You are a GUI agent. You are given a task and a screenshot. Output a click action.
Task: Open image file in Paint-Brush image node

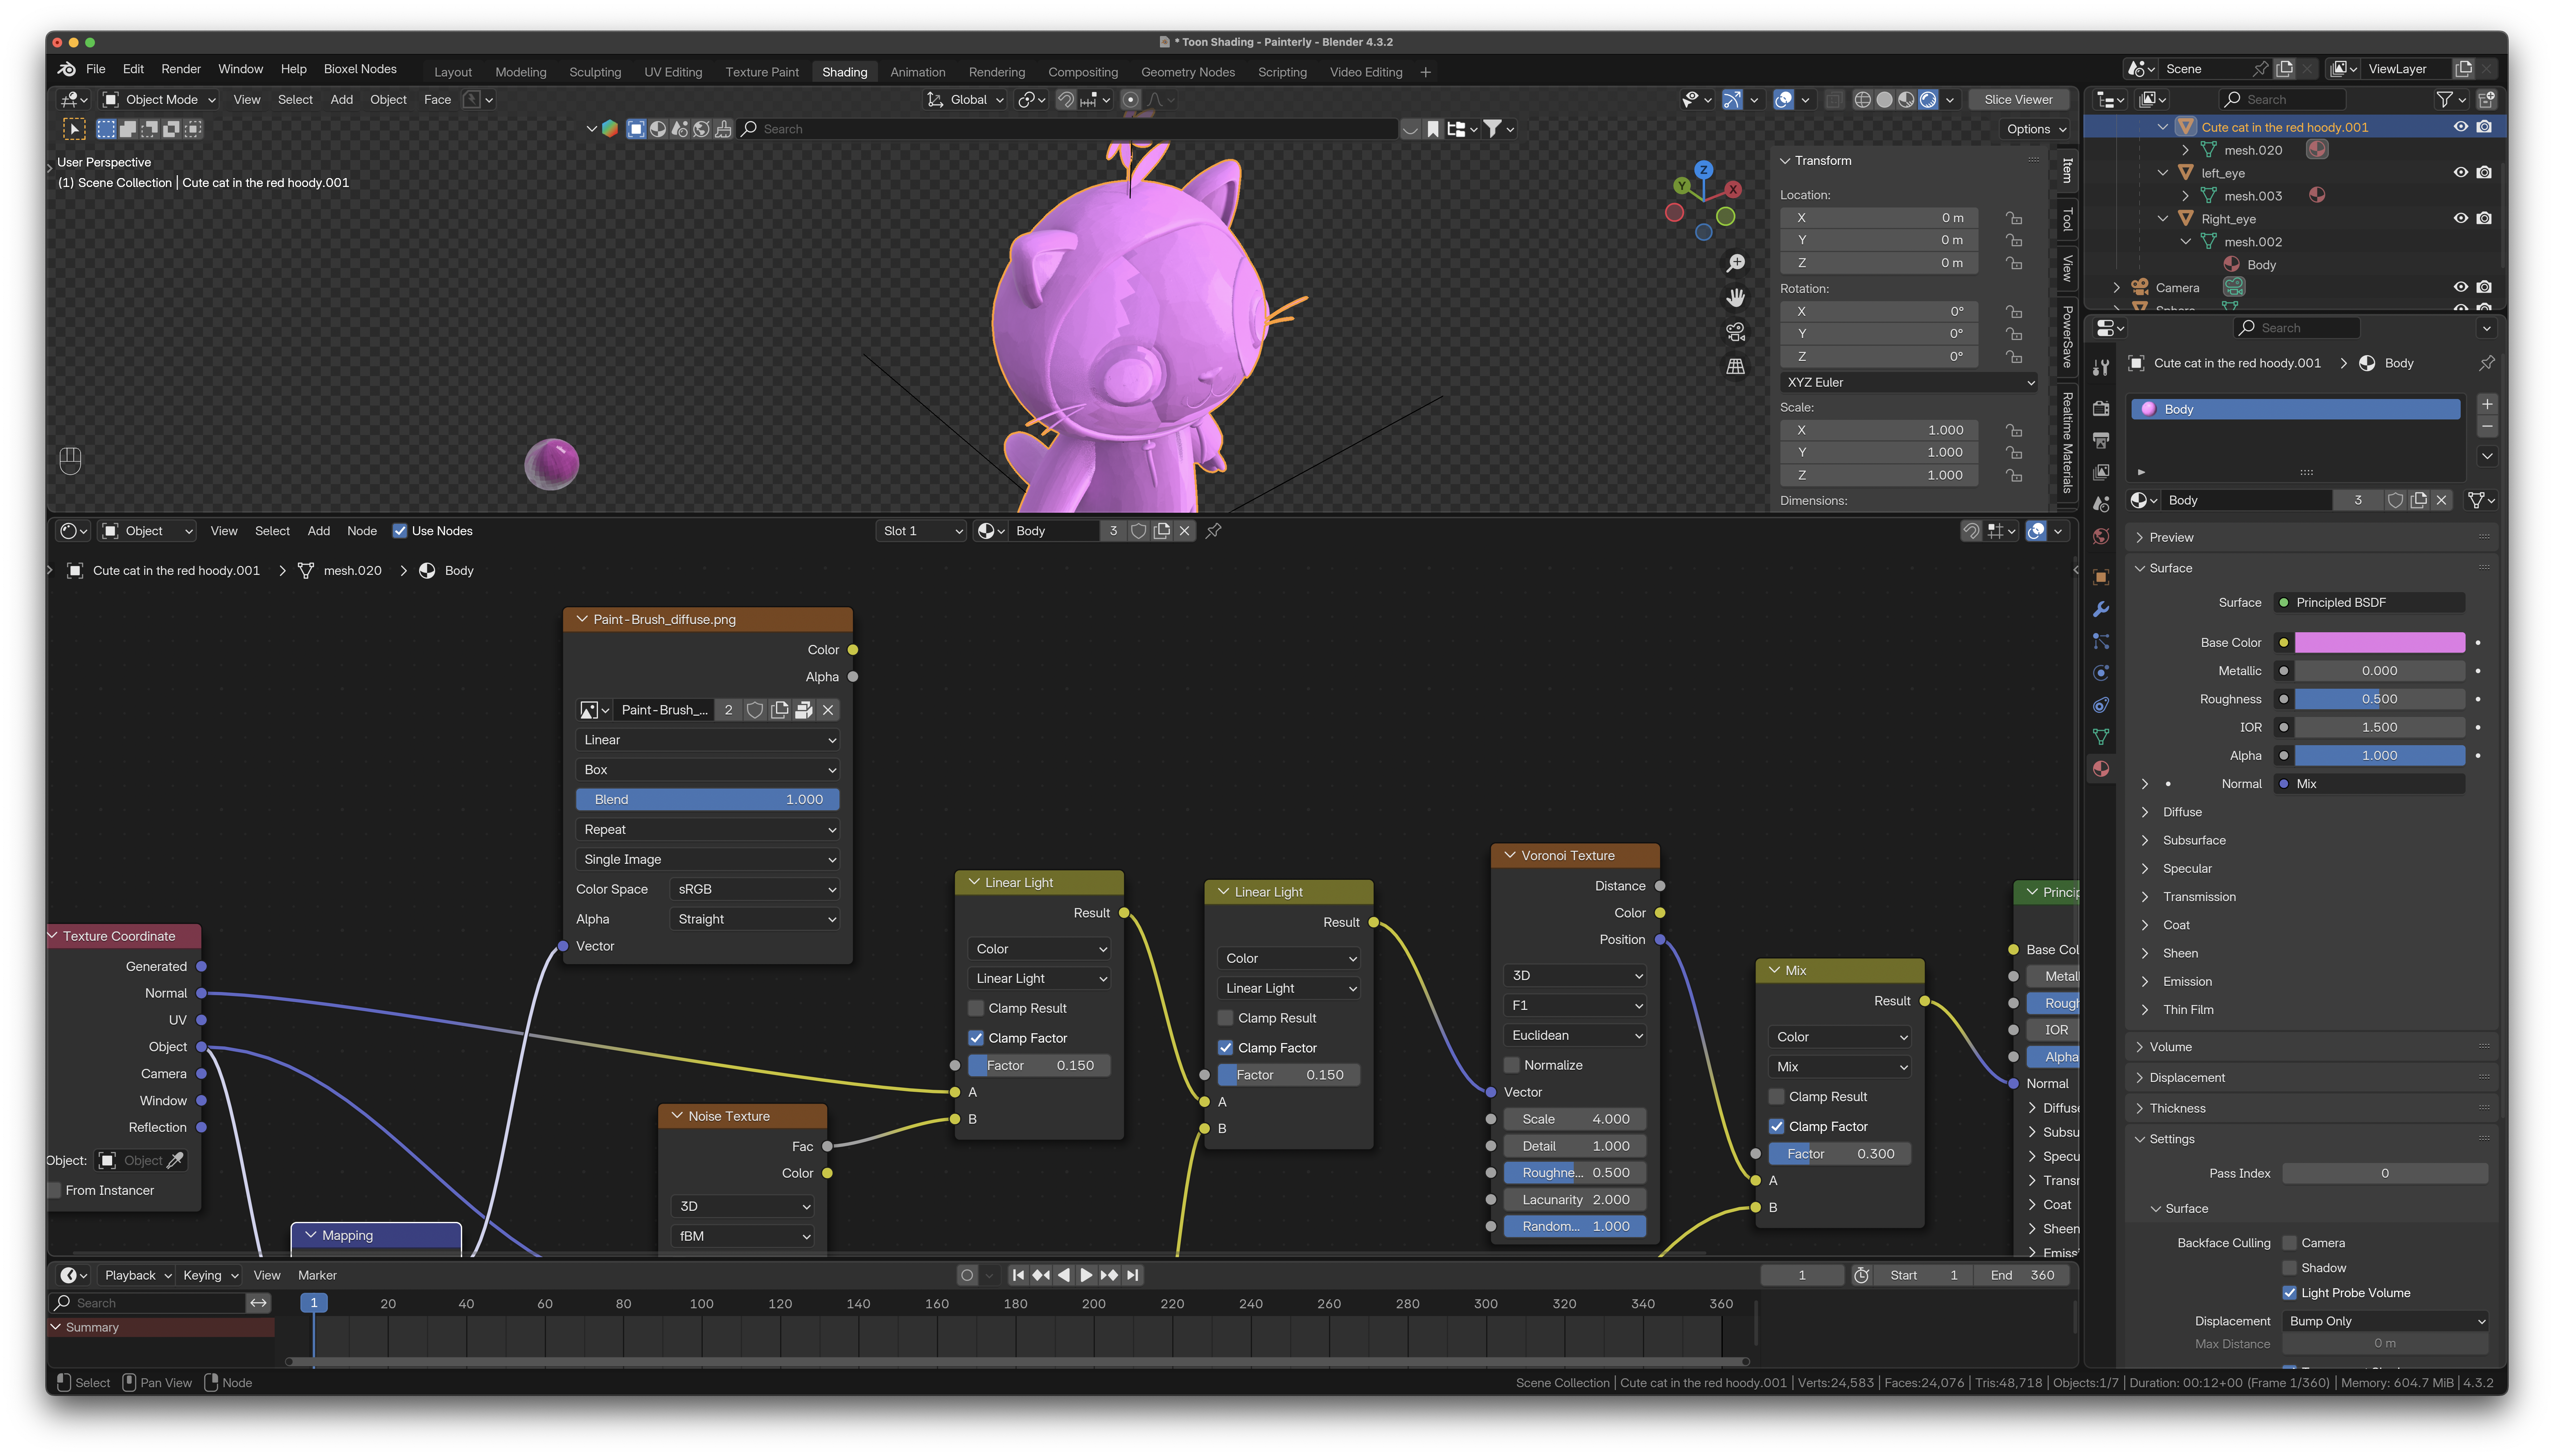[x=803, y=710]
